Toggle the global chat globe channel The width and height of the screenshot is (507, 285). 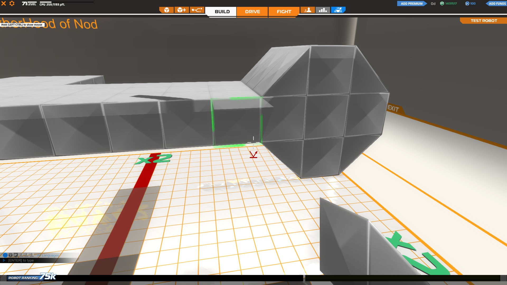coord(5,255)
